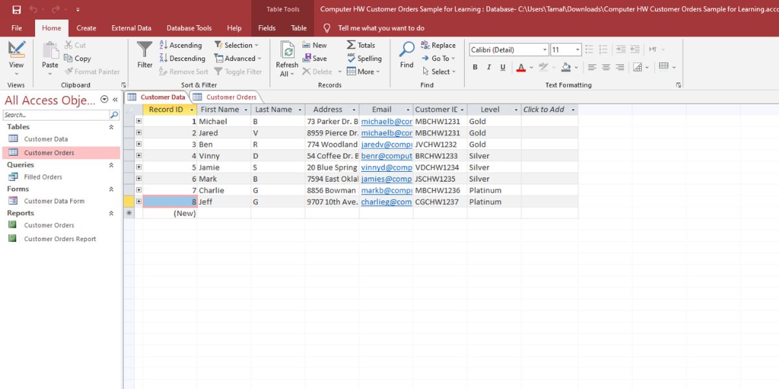Expand the subdatasheet for Michael's record

[x=138, y=121]
